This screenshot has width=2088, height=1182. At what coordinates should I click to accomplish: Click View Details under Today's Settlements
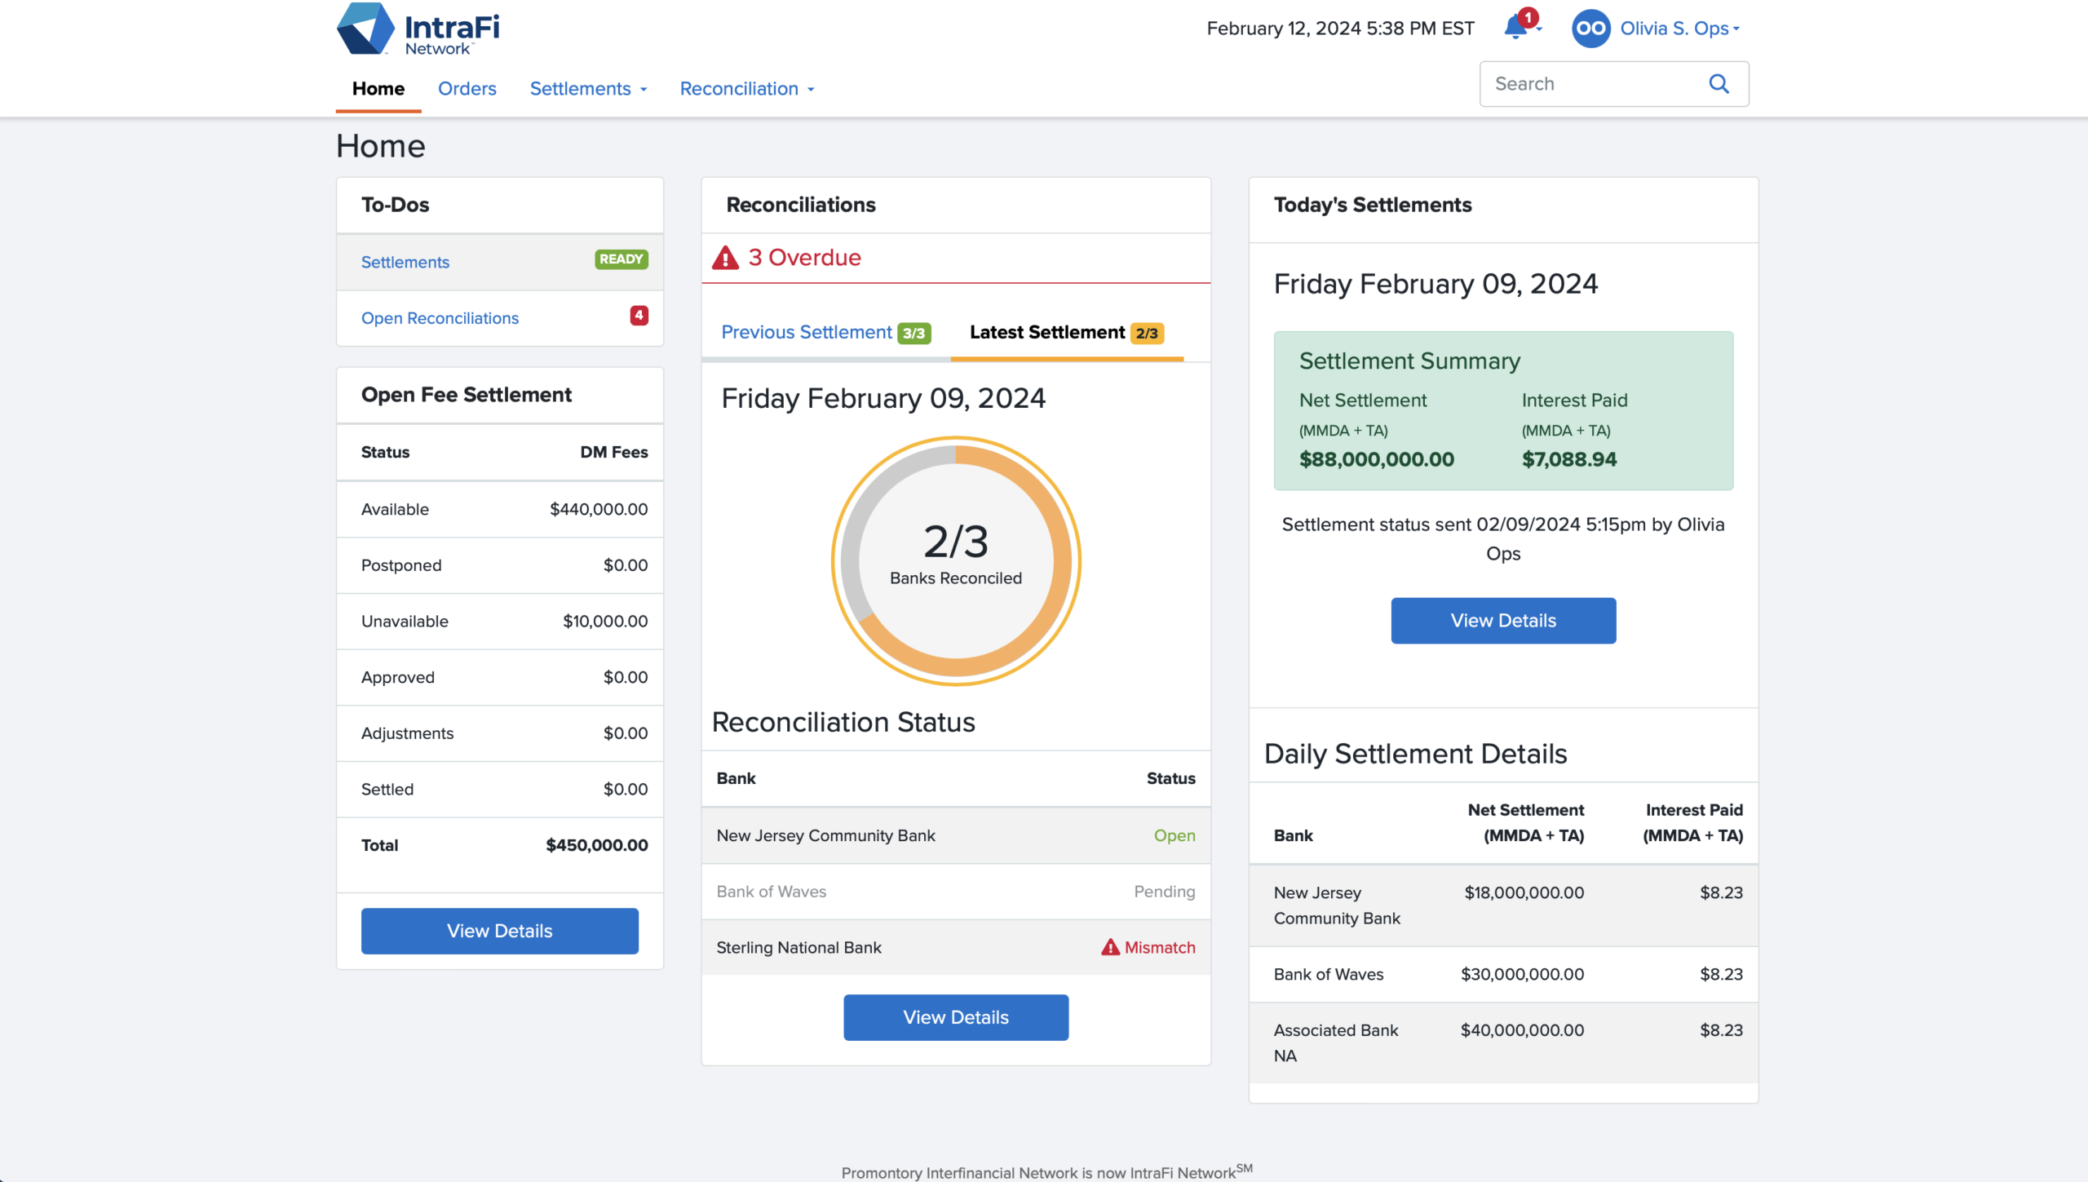(x=1503, y=621)
